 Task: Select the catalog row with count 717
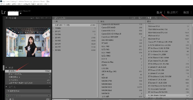coord(28,83)
